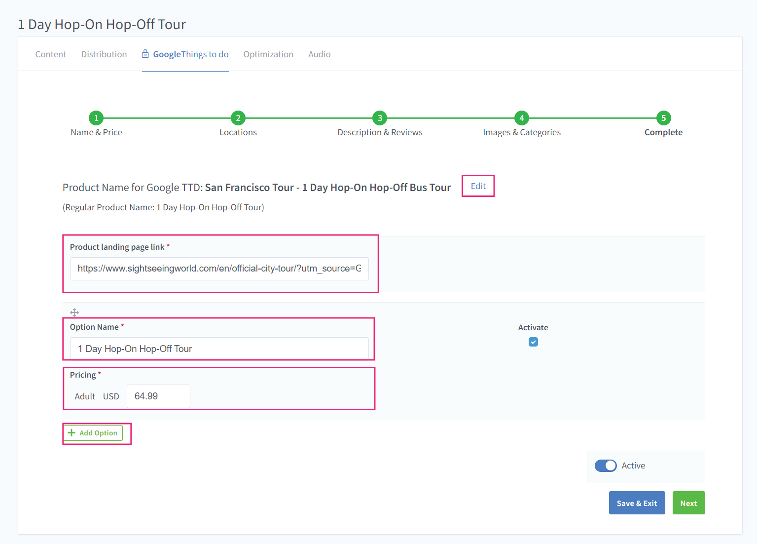Open the Optimization tab
The width and height of the screenshot is (757, 544).
click(x=268, y=54)
